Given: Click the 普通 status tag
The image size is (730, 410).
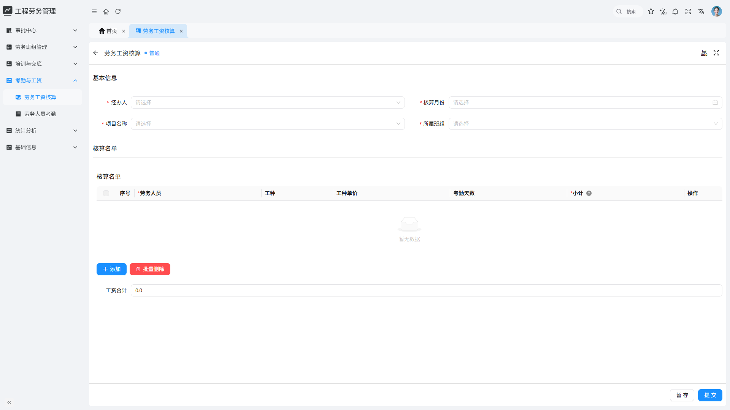Looking at the screenshot, I should [x=152, y=53].
